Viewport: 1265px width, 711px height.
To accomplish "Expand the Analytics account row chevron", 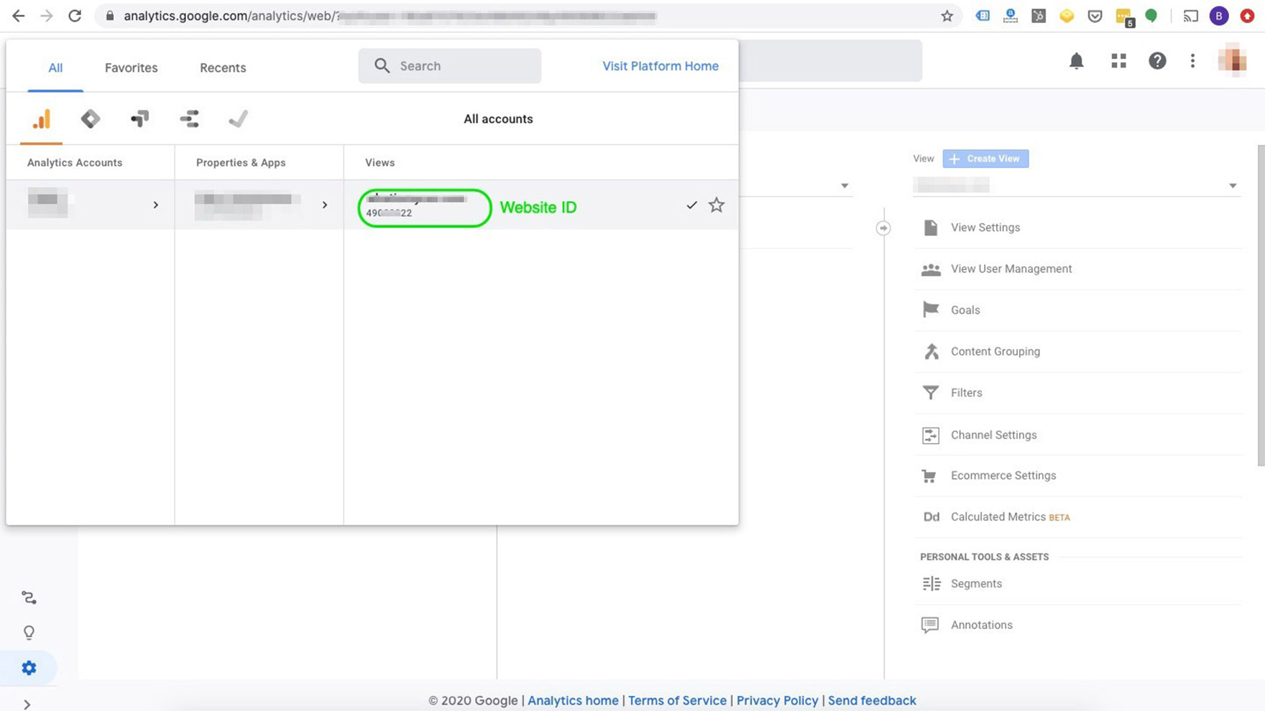I will tap(155, 205).
